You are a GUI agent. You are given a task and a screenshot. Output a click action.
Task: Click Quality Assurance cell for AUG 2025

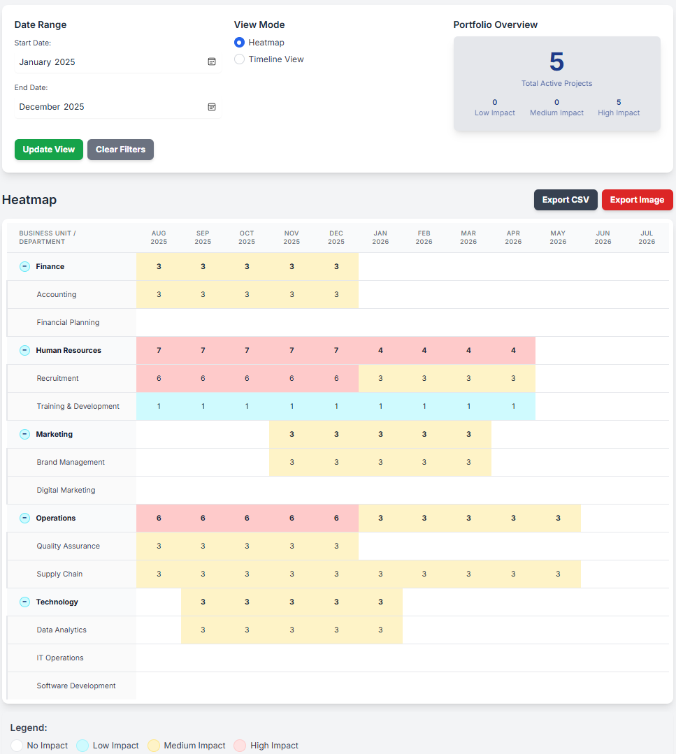click(x=159, y=546)
